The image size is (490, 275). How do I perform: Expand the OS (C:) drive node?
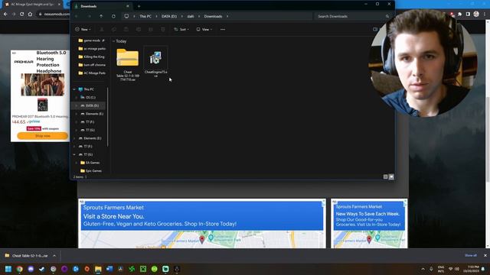77,97
